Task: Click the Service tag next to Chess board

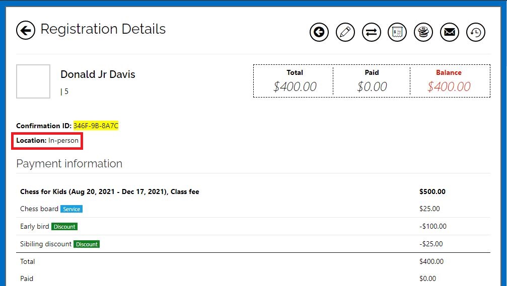Action: click(x=71, y=209)
